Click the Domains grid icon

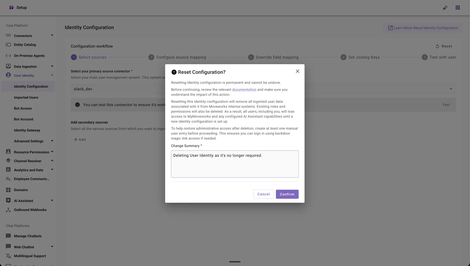pos(8,190)
